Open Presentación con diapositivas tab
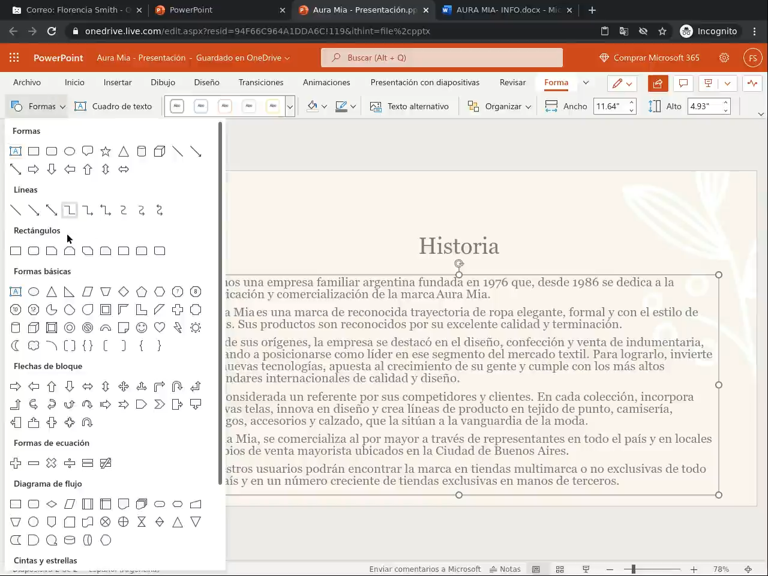This screenshot has height=576, width=768. pos(425,83)
